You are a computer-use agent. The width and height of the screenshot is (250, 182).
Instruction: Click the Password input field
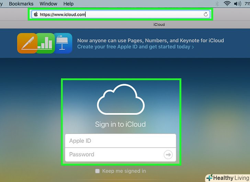click(x=121, y=154)
